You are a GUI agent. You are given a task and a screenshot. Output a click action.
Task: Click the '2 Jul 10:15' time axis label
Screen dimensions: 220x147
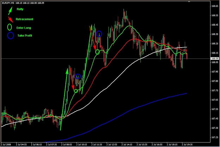[x=82, y=145]
